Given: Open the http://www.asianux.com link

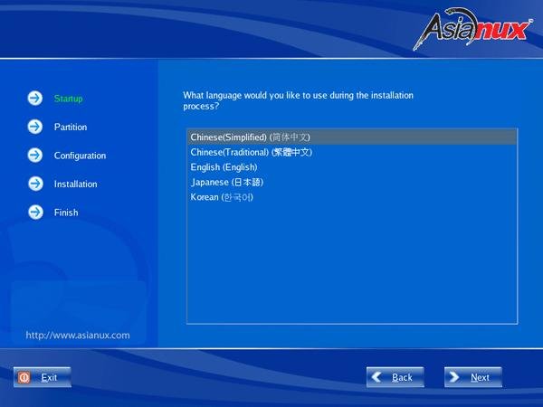Looking at the screenshot, I should coord(78,335).
